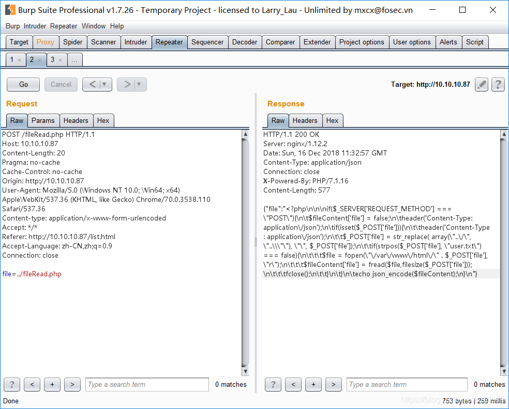Send the request with Go button
The width and height of the screenshot is (509, 409).
pyautogui.click(x=23, y=85)
